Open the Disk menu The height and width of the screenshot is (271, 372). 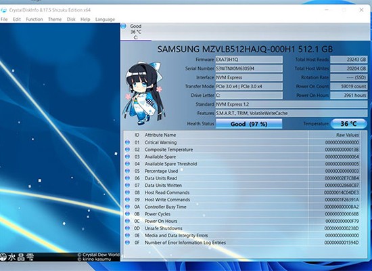click(71, 19)
